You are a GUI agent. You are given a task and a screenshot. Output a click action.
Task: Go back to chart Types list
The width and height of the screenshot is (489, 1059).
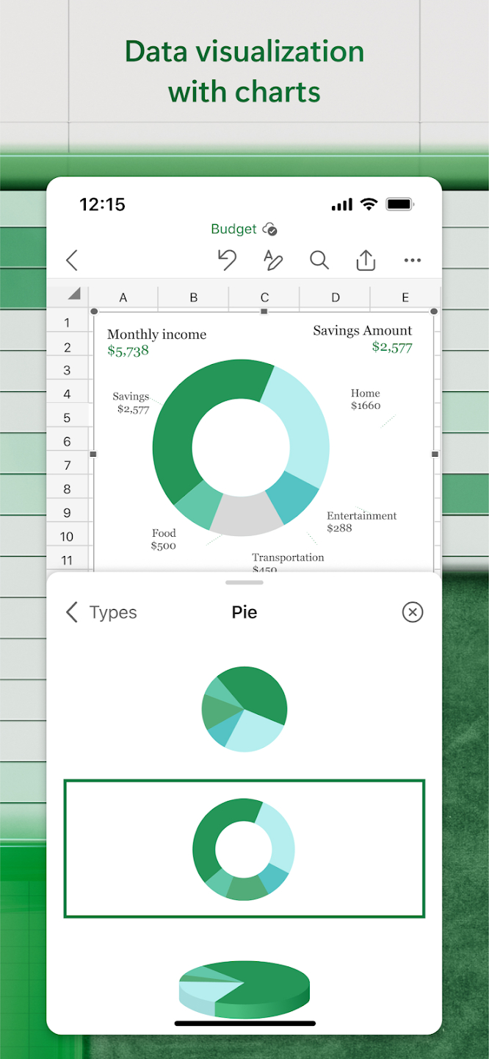[x=101, y=612]
